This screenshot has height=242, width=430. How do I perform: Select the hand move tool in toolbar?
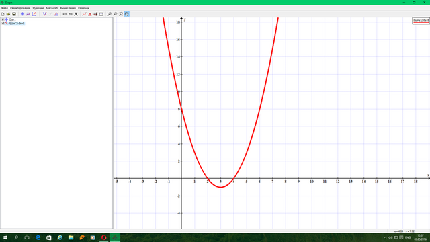(127, 14)
